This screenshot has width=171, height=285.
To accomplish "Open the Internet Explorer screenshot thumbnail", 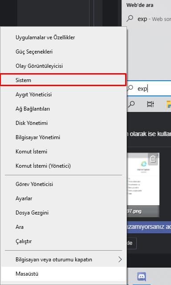I will click(x=143, y=185).
